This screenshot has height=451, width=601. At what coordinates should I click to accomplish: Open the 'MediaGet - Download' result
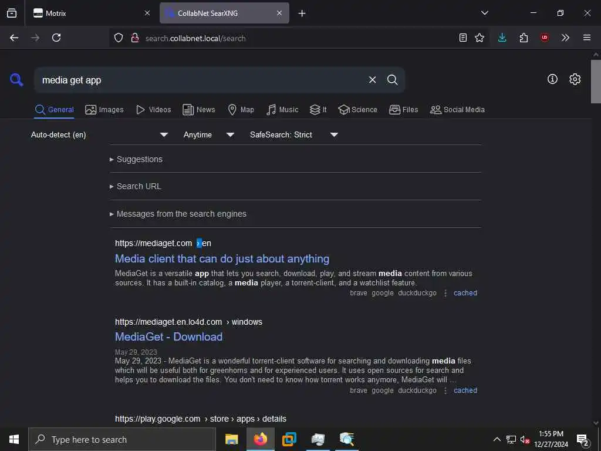(168, 336)
